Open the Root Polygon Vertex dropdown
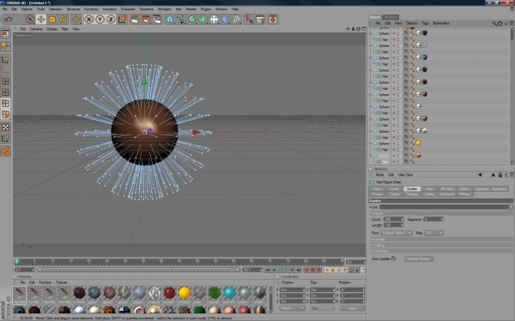515x321 pixels. pos(396,233)
